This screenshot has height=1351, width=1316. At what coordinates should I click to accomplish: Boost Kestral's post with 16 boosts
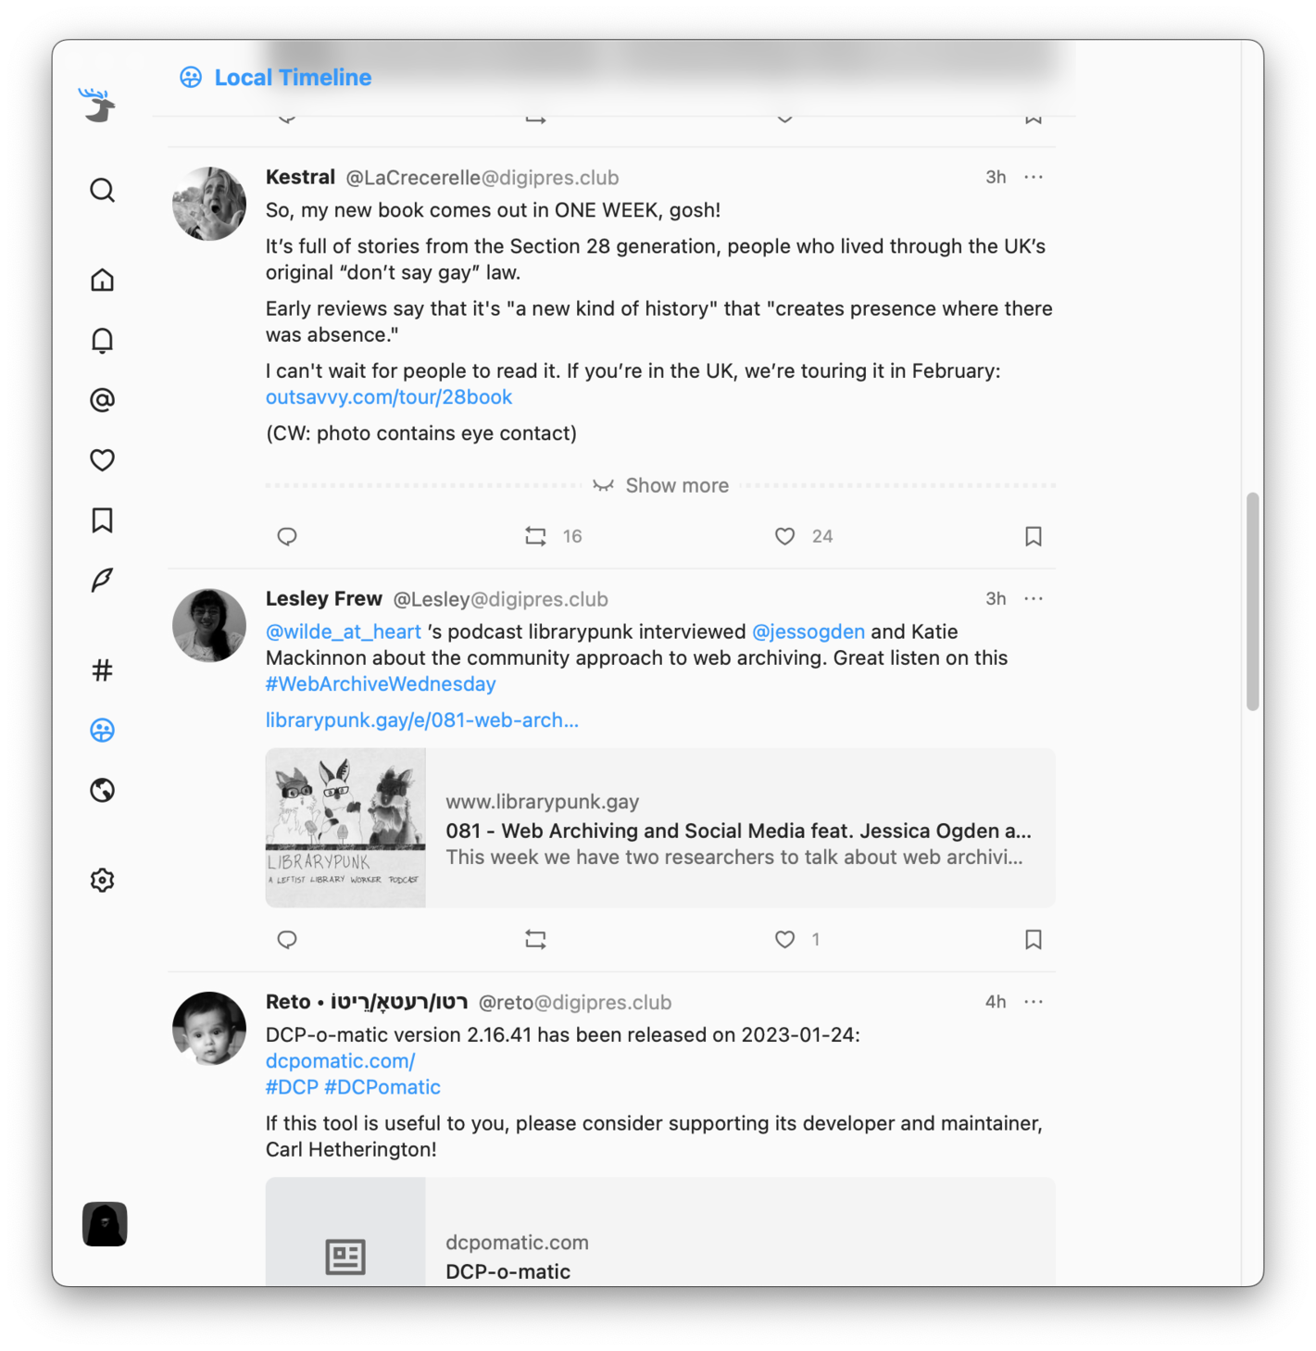tap(535, 536)
